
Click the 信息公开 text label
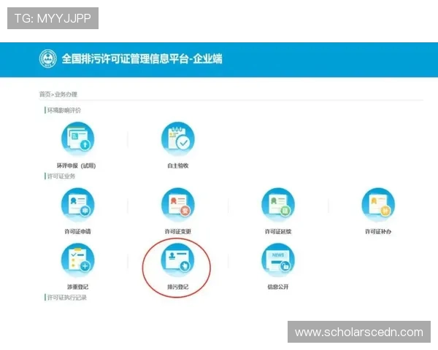click(278, 287)
